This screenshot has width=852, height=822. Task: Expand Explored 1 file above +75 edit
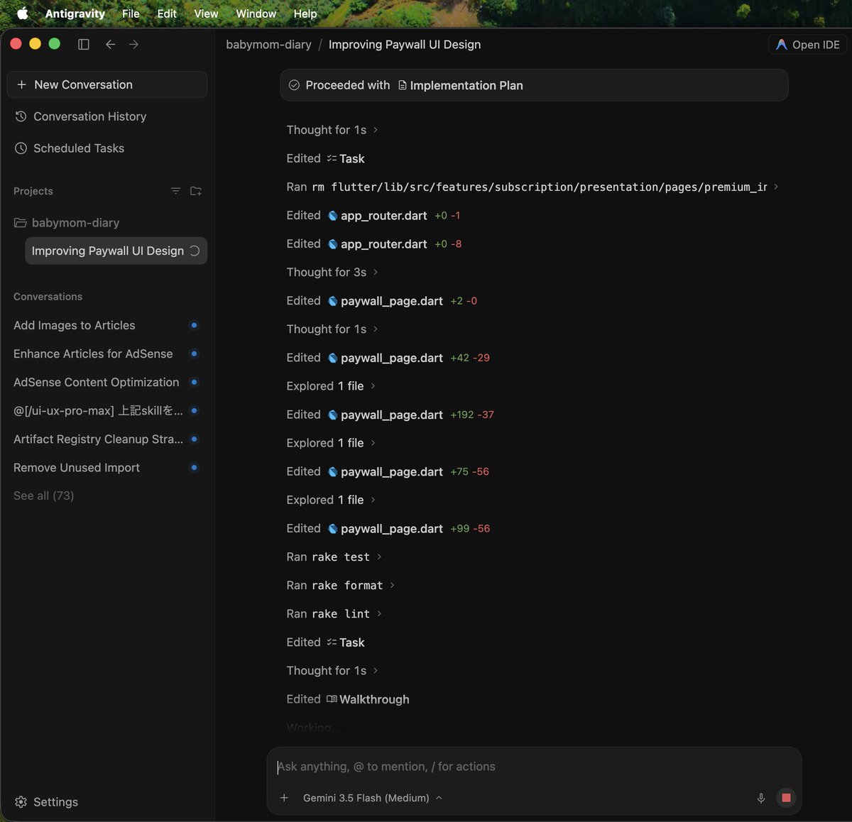(x=331, y=442)
